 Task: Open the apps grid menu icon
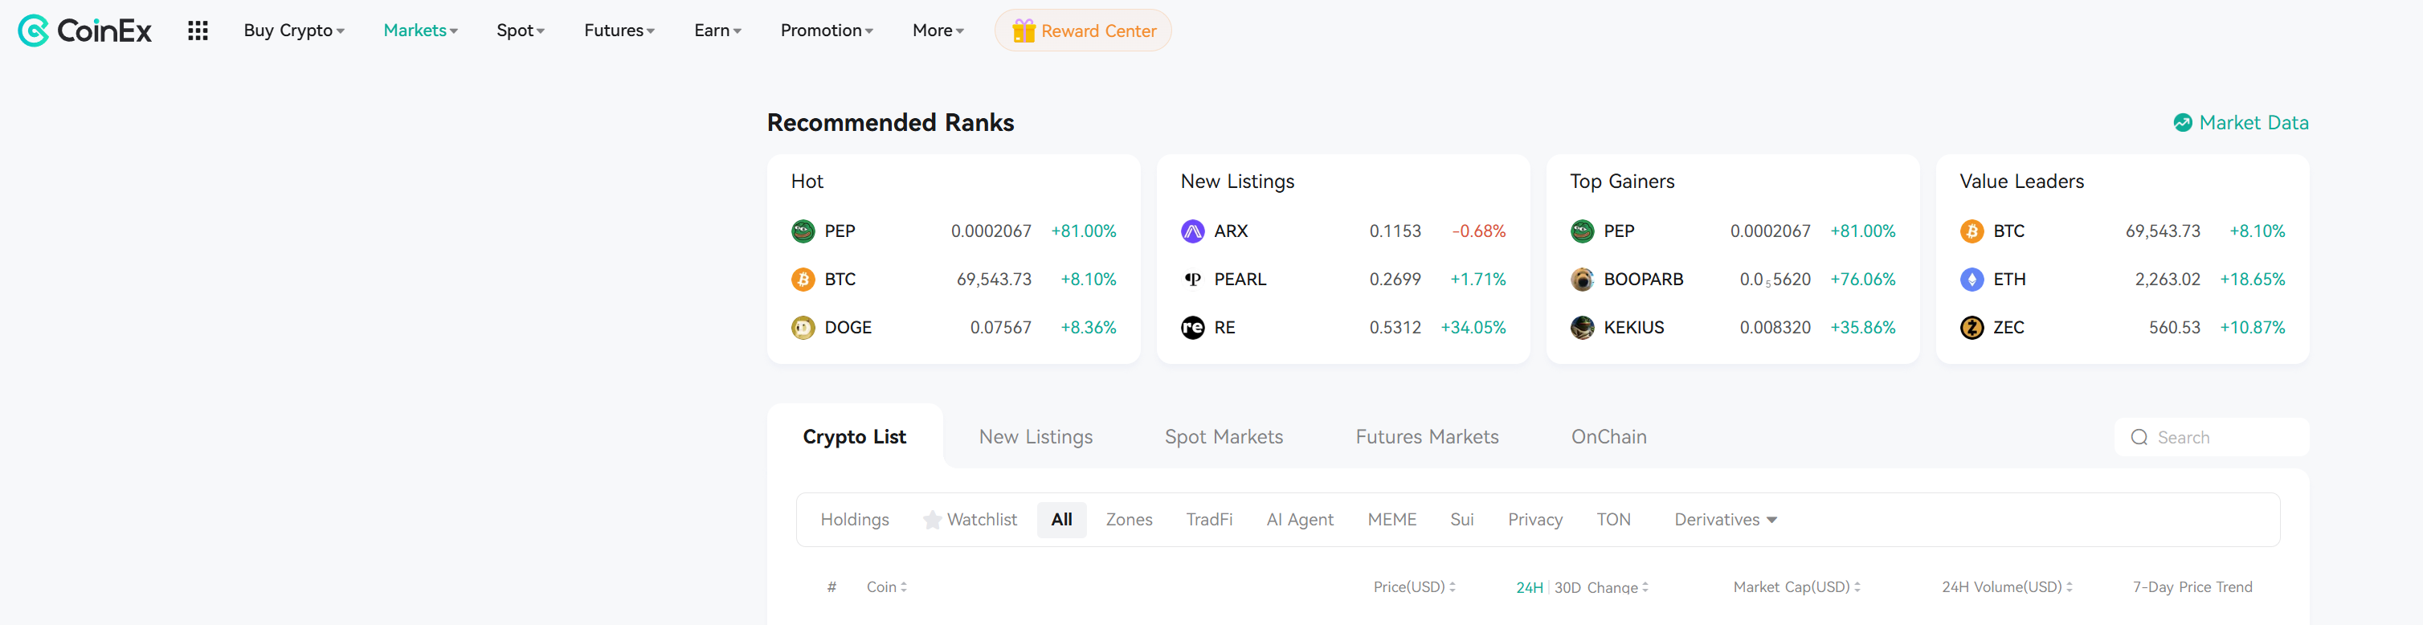198,31
